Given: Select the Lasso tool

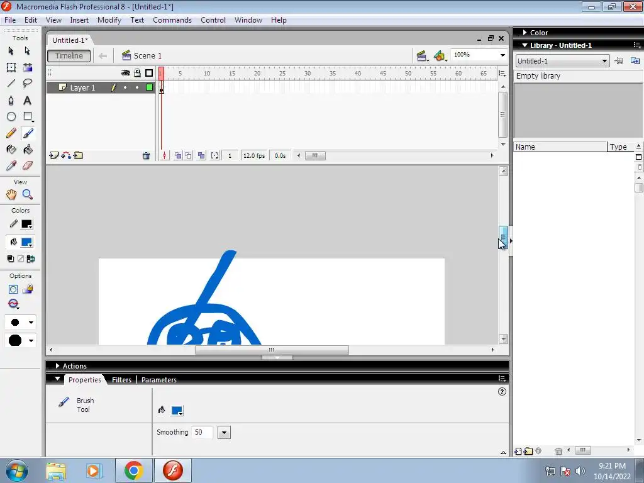Looking at the screenshot, I should (x=28, y=84).
